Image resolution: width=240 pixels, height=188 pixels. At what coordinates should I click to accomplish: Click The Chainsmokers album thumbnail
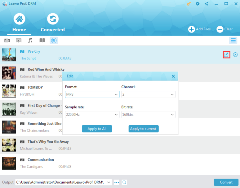[x=9, y=127]
